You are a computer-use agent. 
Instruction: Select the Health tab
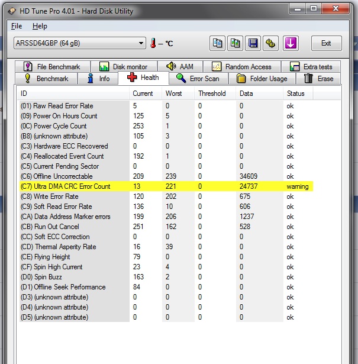(143, 78)
